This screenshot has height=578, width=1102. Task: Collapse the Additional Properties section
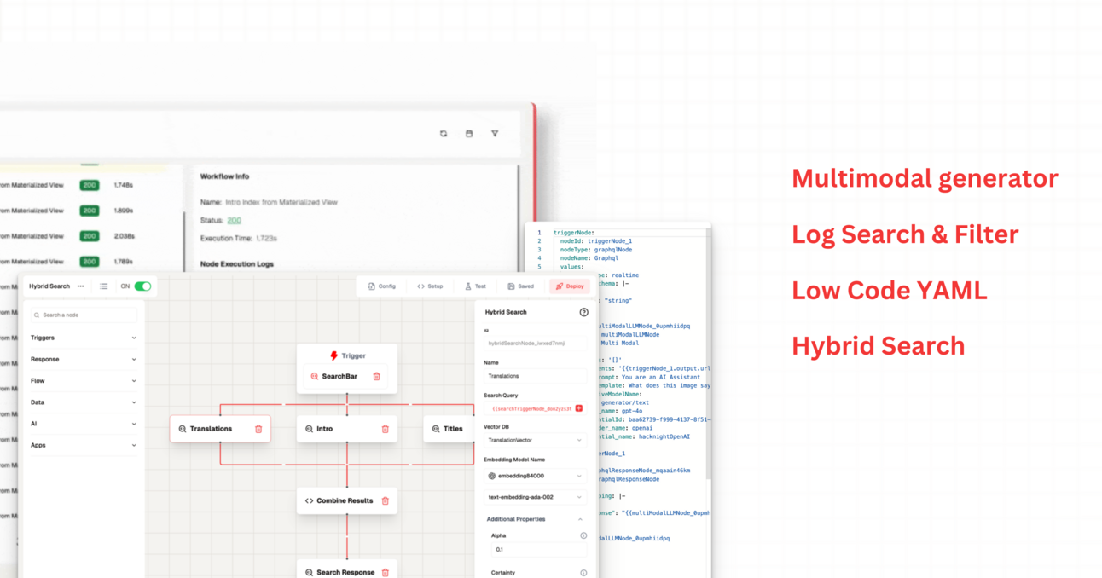pyautogui.click(x=579, y=517)
